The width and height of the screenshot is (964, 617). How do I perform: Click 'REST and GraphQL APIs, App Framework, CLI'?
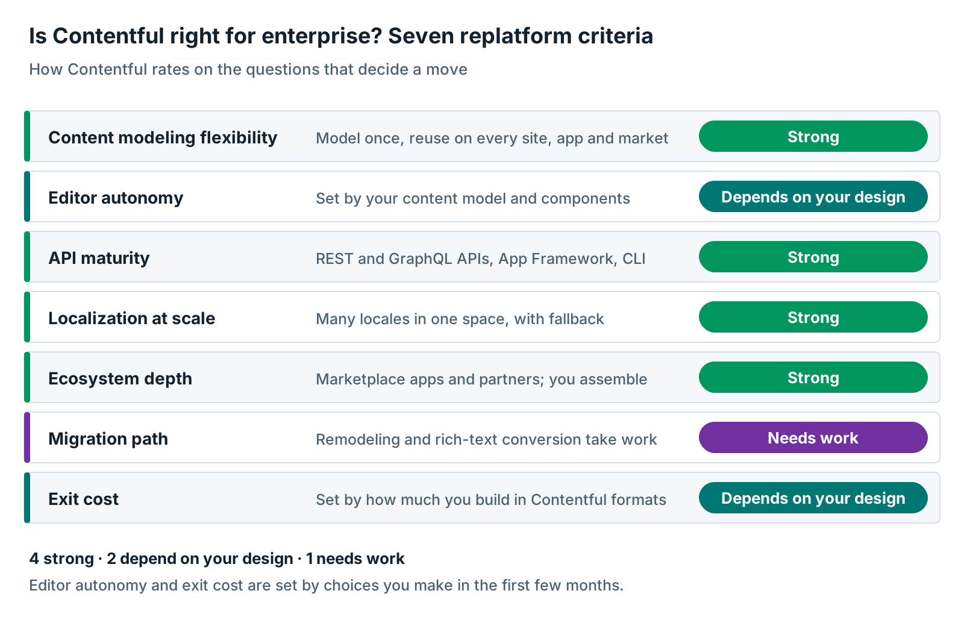click(481, 258)
